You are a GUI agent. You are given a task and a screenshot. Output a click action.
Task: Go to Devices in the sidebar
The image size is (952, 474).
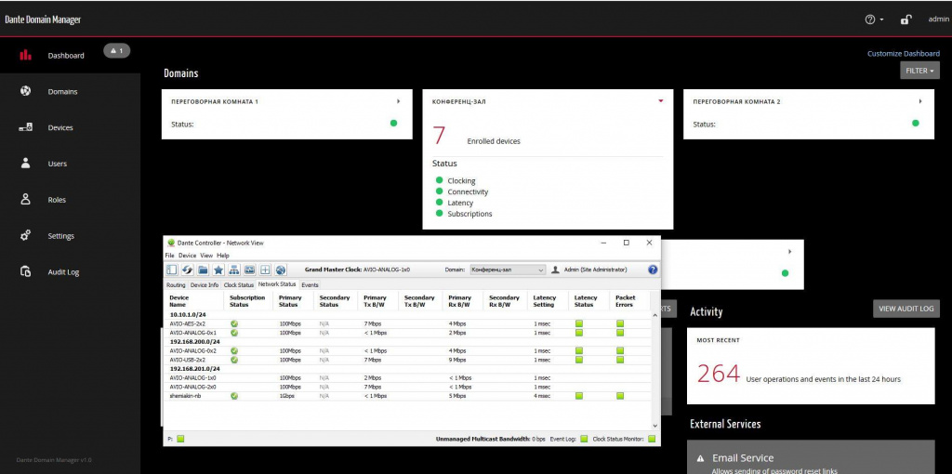click(x=59, y=127)
